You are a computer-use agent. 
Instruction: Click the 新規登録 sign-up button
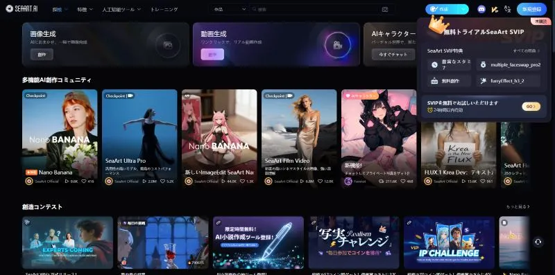coord(531,10)
